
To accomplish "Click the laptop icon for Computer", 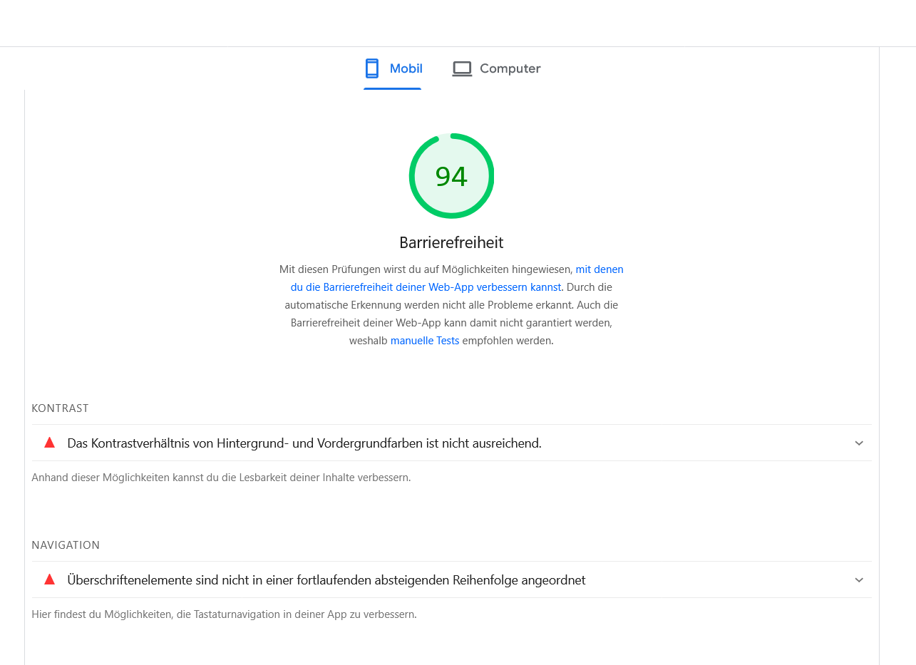I will tap(462, 68).
